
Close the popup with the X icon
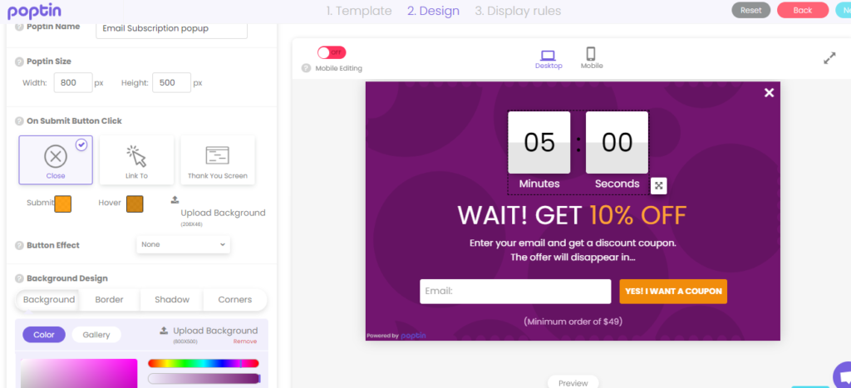(x=769, y=93)
